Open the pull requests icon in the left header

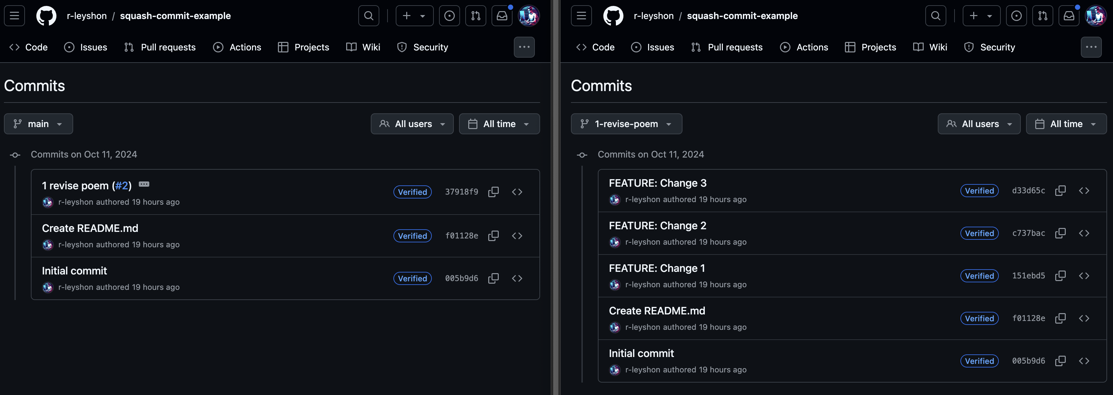(475, 16)
